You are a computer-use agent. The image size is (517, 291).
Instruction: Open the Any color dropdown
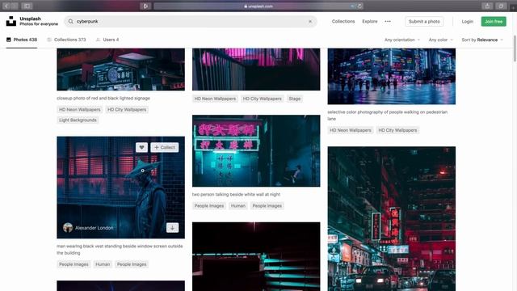click(x=440, y=40)
